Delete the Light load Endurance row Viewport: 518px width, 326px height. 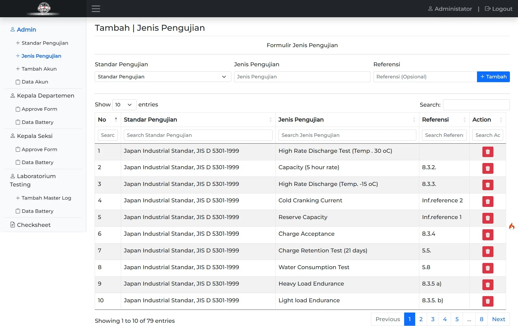point(488,301)
